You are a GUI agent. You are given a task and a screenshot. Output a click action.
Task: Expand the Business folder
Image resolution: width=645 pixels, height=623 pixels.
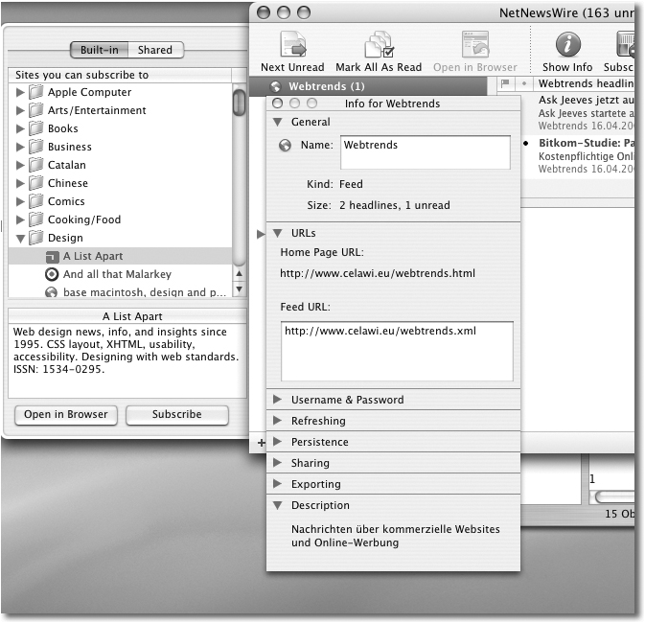[20, 147]
